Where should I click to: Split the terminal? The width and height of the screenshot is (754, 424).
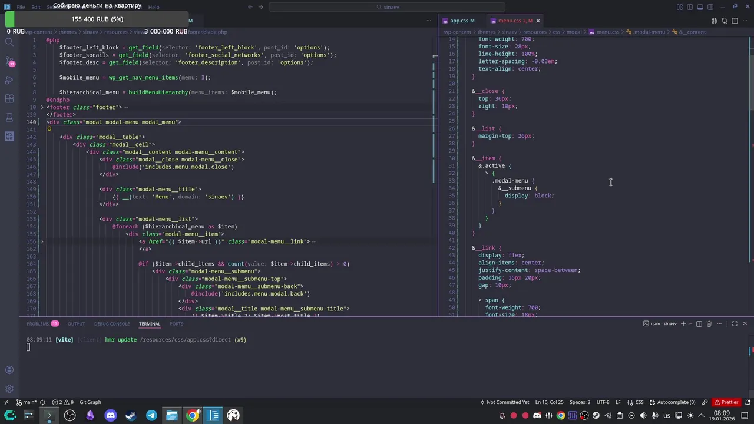699,323
